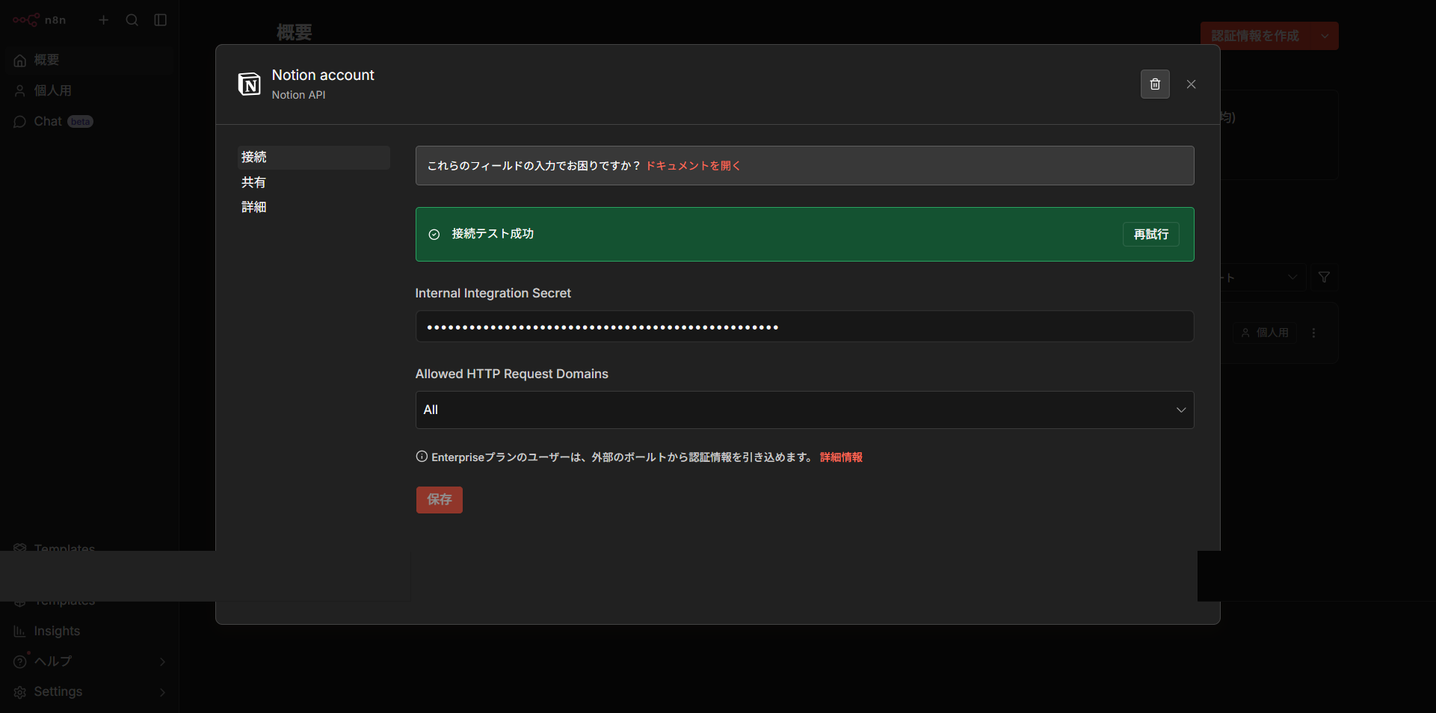Open the 詳細情報 link about Enterprise vault

tap(841, 457)
